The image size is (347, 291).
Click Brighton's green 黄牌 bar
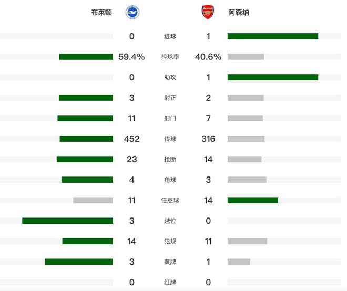(79, 262)
